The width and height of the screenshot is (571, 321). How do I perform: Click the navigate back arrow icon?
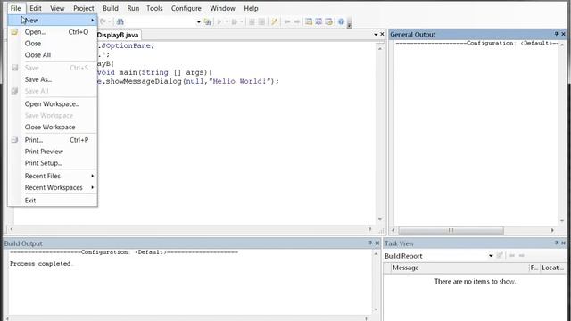click(x=287, y=21)
